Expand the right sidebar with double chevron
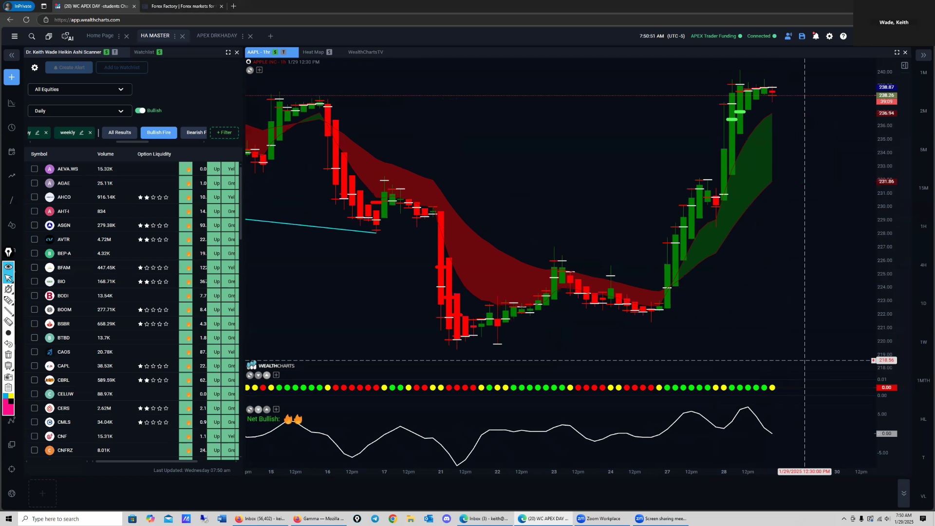This screenshot has height=526, width=935. 923,55
